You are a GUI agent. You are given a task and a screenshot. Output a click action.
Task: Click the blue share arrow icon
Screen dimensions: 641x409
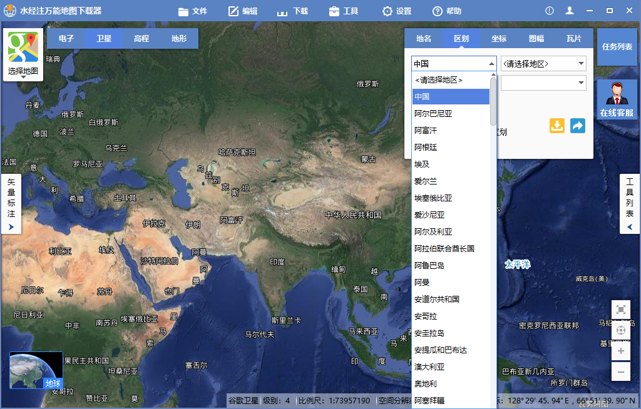tap(577, 126)
